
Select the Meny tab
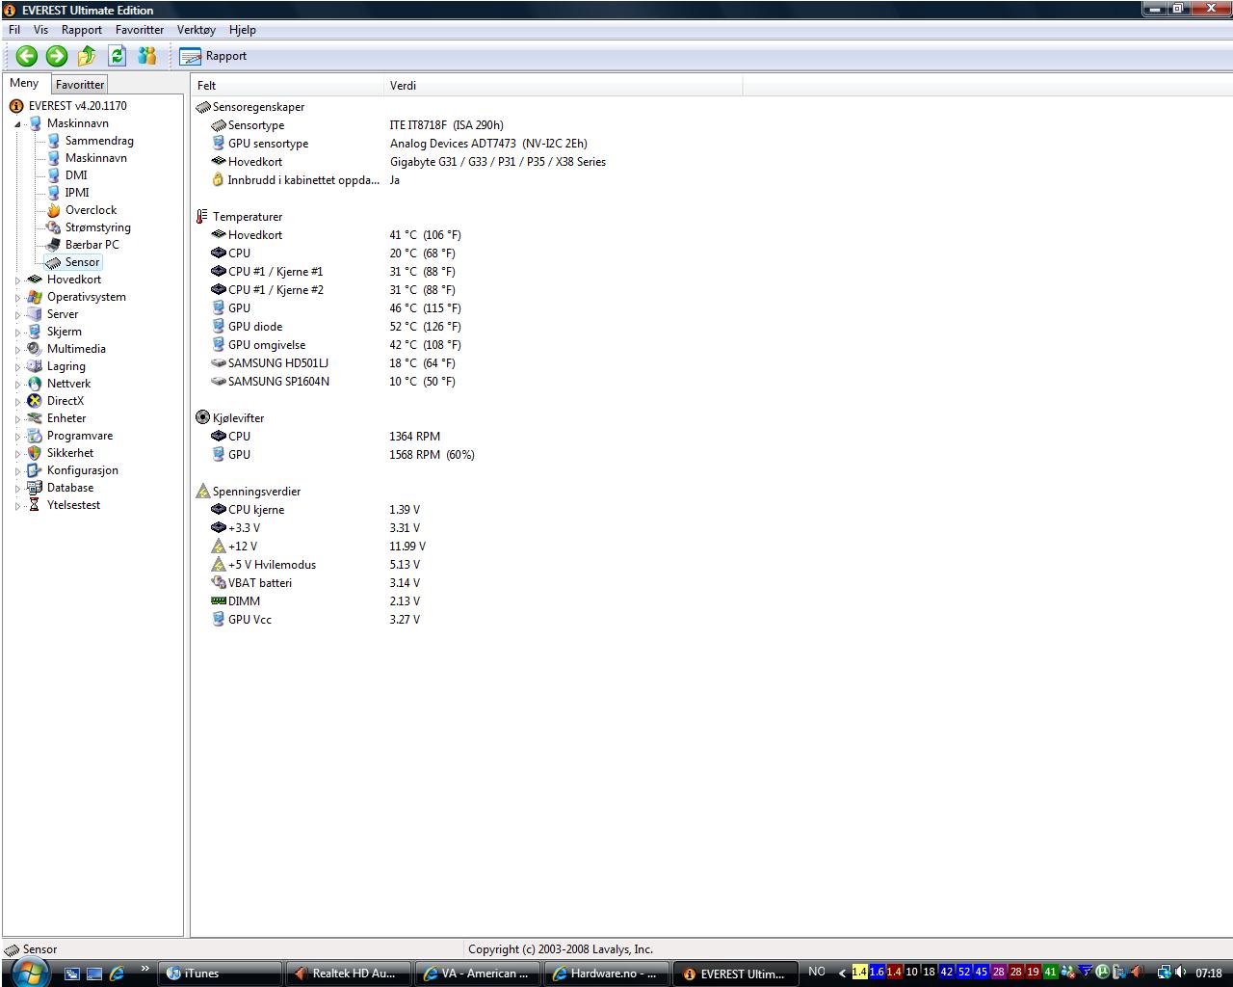pos(24,83)
